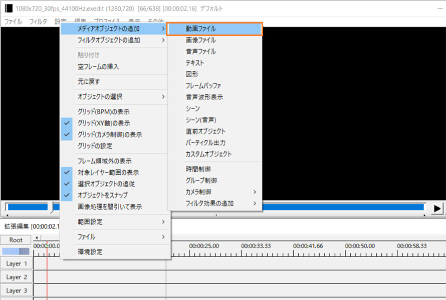Step seek bar back with left arrow
446x300 pixels.
click(8, 215)
